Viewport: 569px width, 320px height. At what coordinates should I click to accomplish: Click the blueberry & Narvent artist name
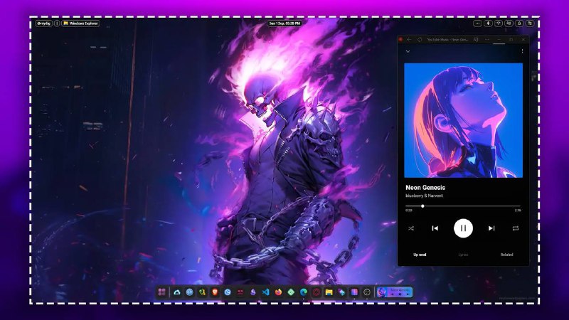point(424,196)
